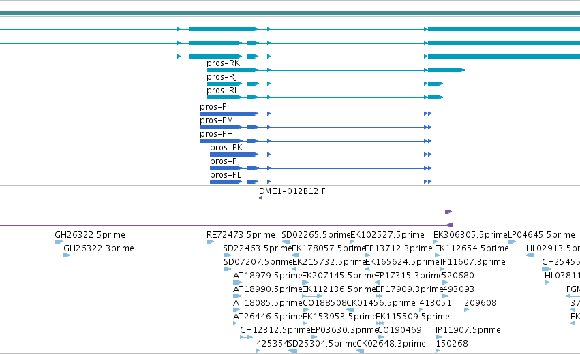580x354 pixels.
Task: Select the IP11907.5prime EST label
Action: 468,330
